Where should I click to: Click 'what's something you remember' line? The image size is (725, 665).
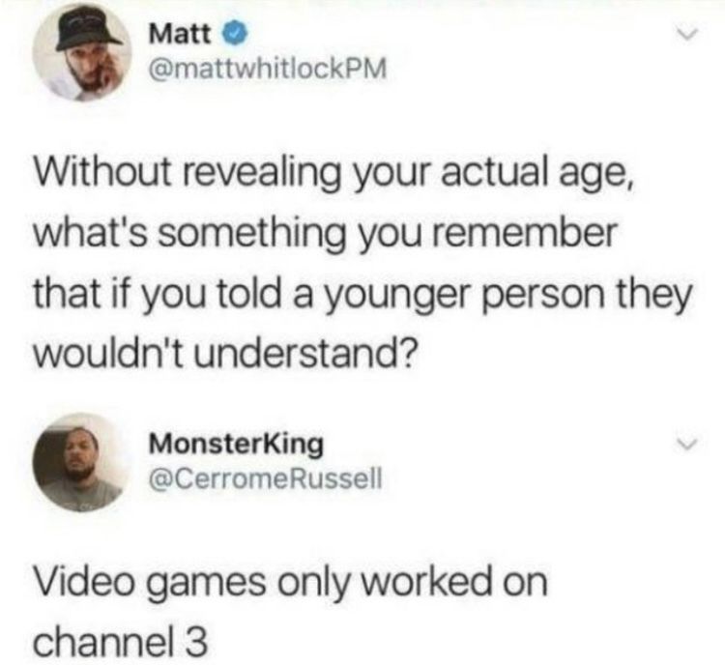(326, 235)
